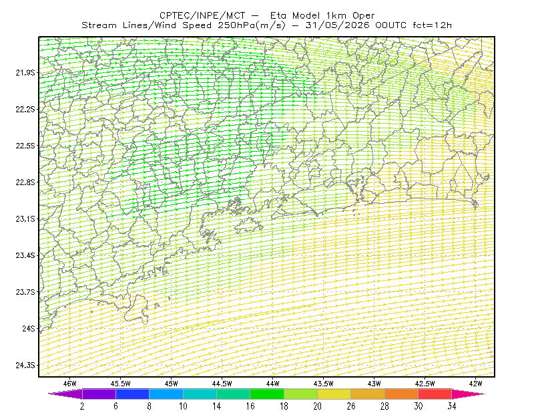Screen dimensions: 534x413
Task: Click the latitude label '23.7S'
Action: pyautogui.click(x=25, y=292)
